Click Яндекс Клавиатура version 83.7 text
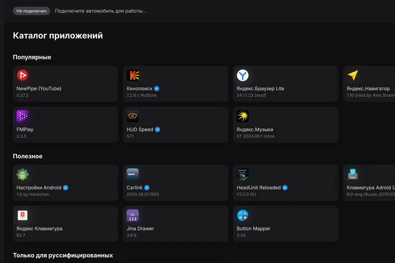The image size is (395, 263). tap(21, 235)
